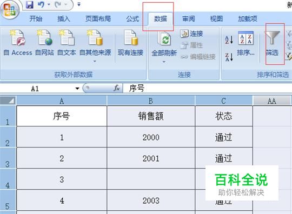Screen dimensions: 292x214
Task: Click the cell with 序号 value 3
Action: 62,179
